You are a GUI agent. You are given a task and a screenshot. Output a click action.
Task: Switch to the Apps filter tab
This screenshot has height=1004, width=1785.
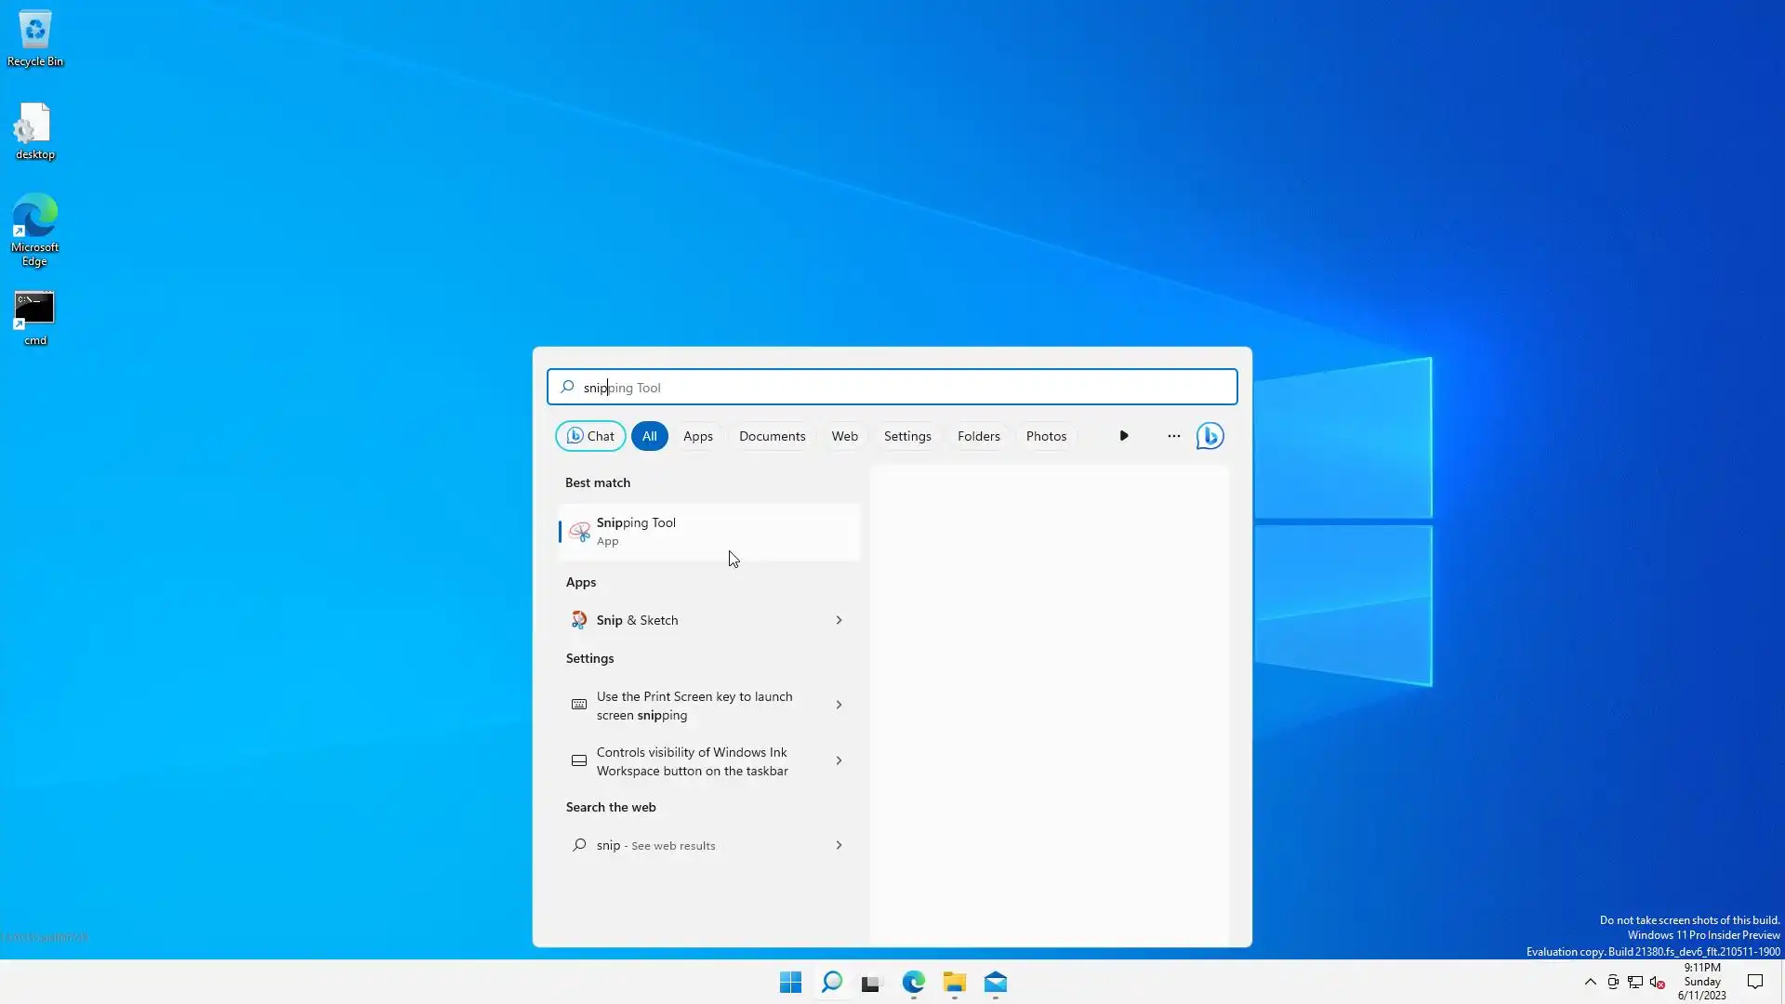tap(697, 436)
